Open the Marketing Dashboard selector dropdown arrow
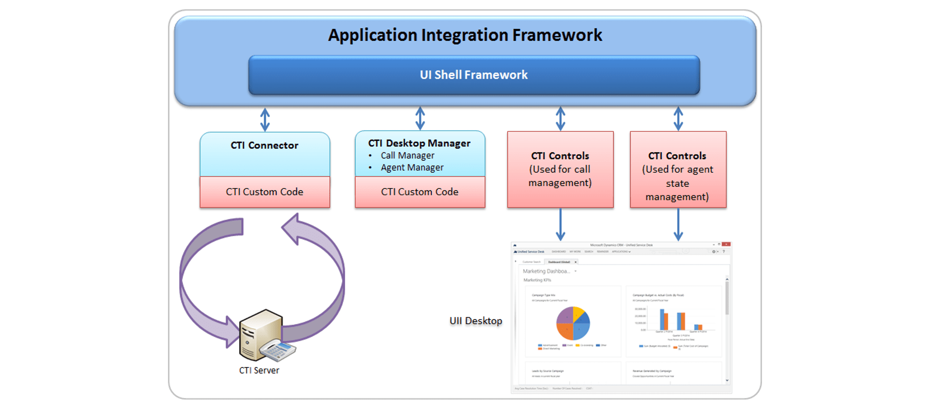Screen dimensions: 929x411 [x=576, y=271]
